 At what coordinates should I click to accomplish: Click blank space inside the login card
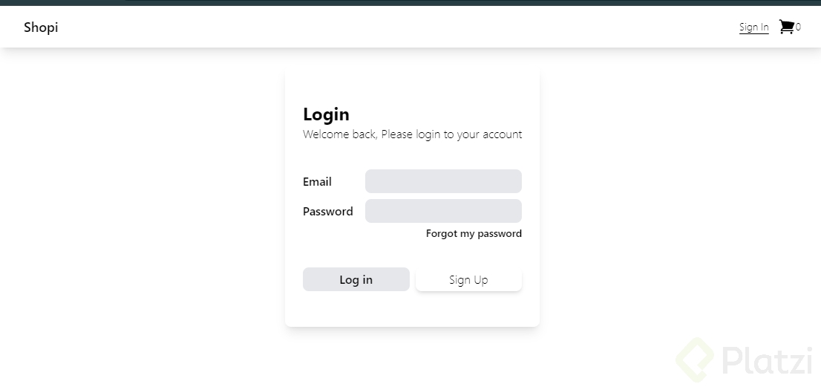coord(412,308)
